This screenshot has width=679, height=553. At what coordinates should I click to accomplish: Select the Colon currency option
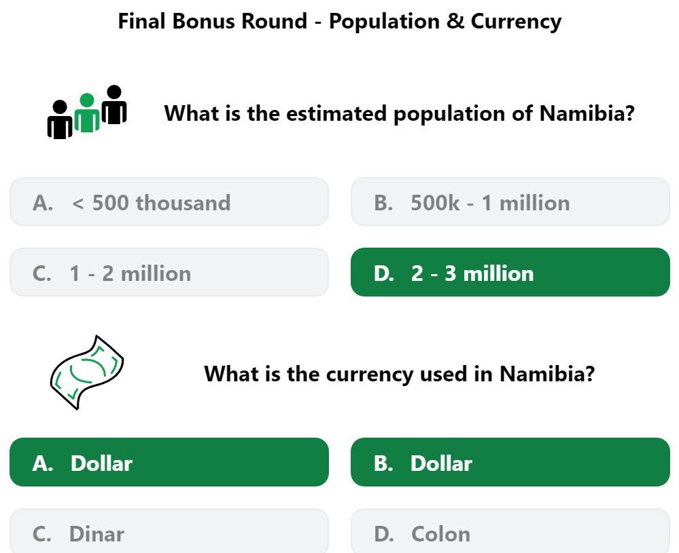(x=510, y=533)
